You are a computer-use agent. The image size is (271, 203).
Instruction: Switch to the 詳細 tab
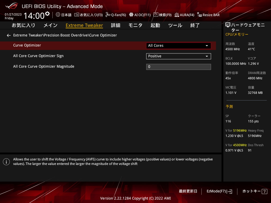(x=116, y=25)
